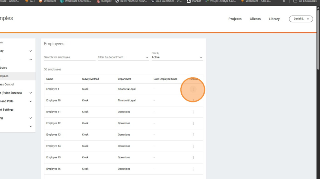This screenshot has width=320, height=179.
Task: Click the 50 employees count text
Action: coord(53,69)
